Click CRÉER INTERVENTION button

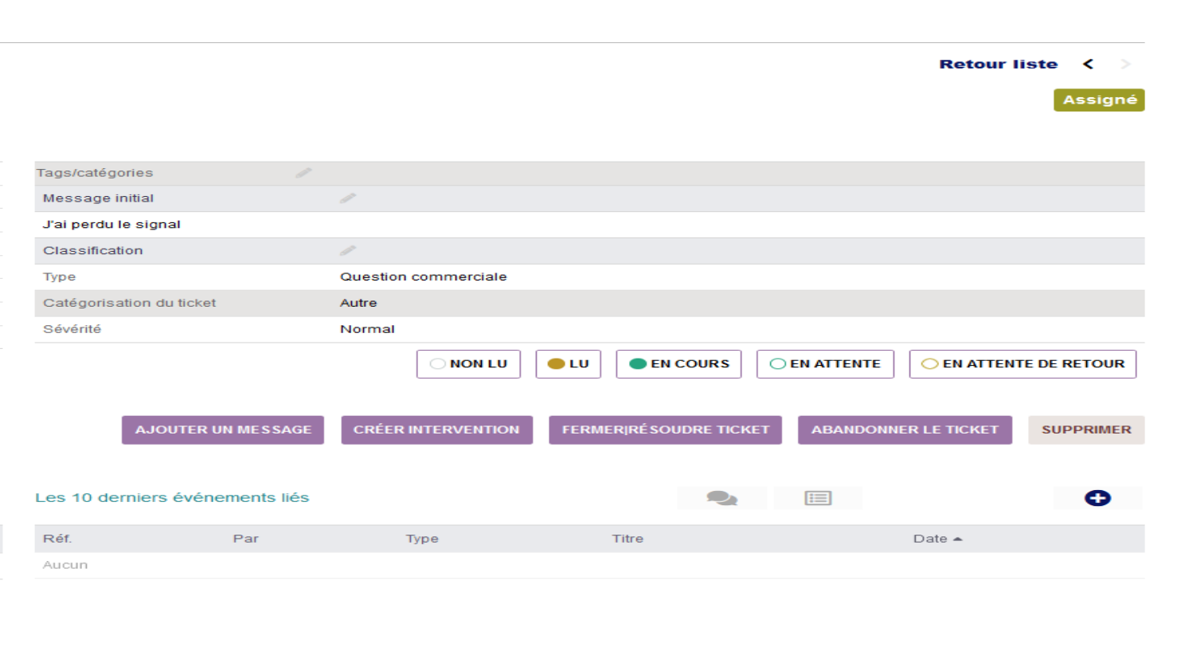[x=436, y=430]
